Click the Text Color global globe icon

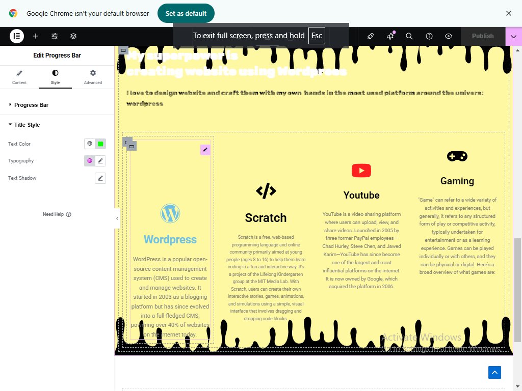tap(90, 144)
